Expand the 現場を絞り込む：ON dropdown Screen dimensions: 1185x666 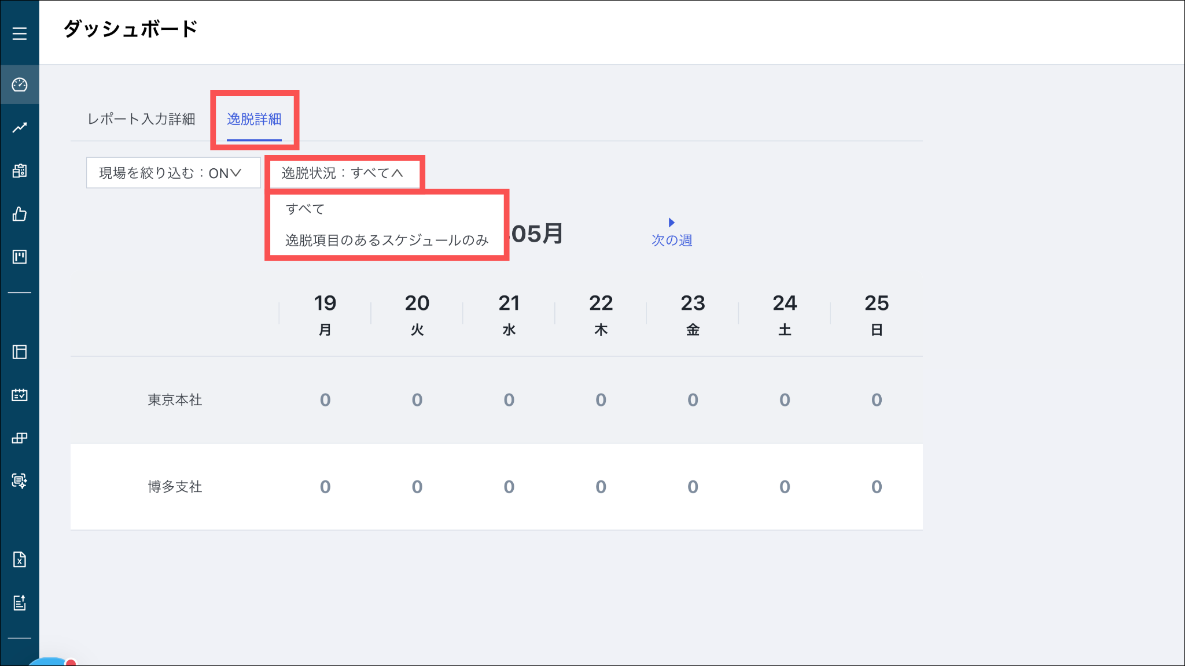coord(173,173)
